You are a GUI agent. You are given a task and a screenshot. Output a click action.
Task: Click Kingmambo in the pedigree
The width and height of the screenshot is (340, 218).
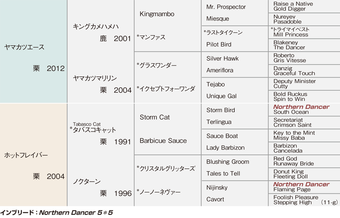(x=157, y=14)
